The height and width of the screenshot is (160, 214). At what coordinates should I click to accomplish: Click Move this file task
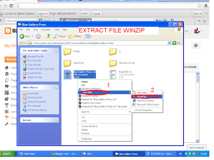click(x=34, y=61)
